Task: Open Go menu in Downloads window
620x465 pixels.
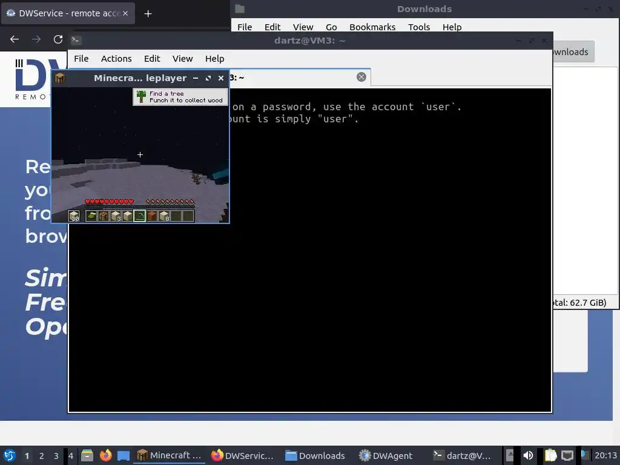Action: click(x=331, y=27)
